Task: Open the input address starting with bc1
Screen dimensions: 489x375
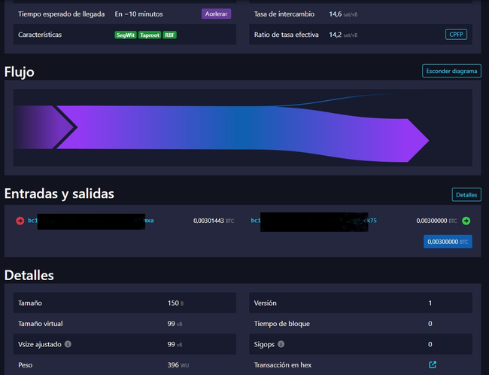Action: click(32, 221)
